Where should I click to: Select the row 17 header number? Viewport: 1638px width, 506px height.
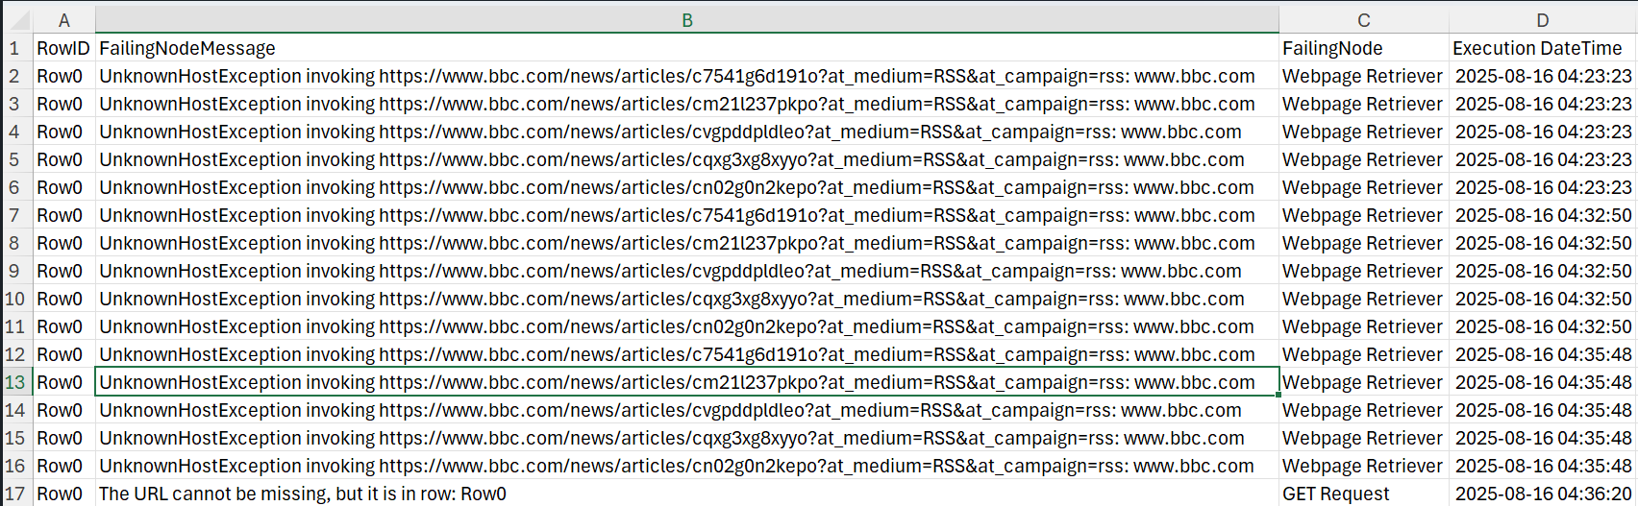(x=15, y=494)
